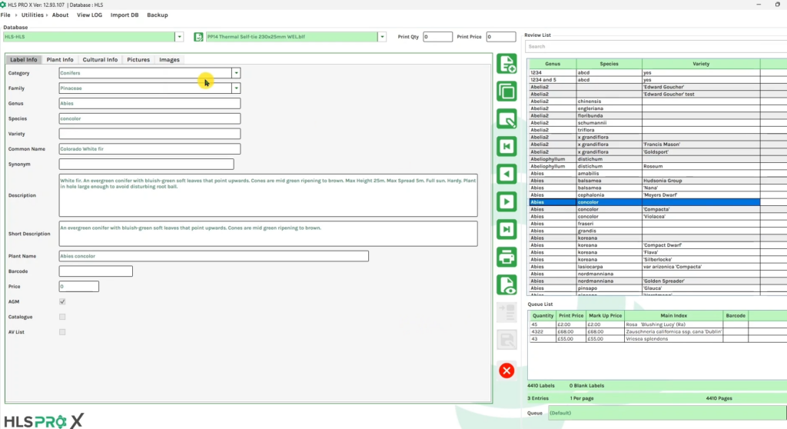The width and height of the screenshot is (787, 429).
Task: Select the Rosa 'Blushing Lucy' queue row
Action: [658, 324]
